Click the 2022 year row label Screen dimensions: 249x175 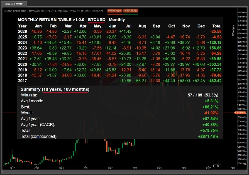point(22,54)
